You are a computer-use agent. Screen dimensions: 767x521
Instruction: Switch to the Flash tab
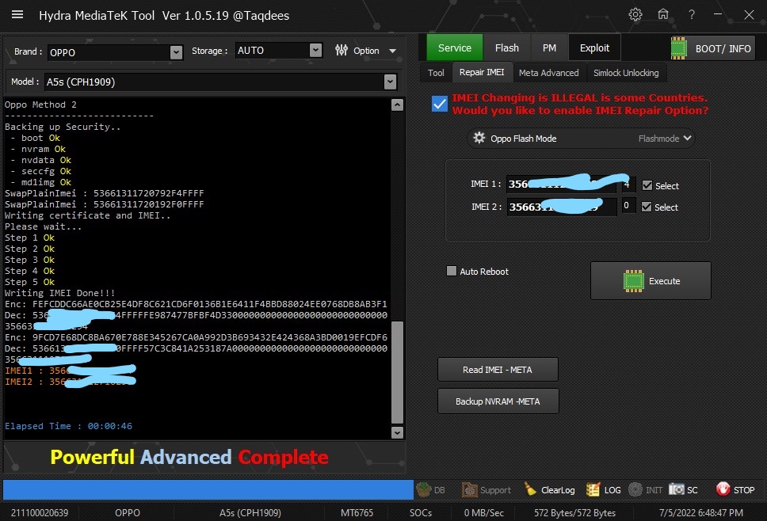[x=507, y=48]
